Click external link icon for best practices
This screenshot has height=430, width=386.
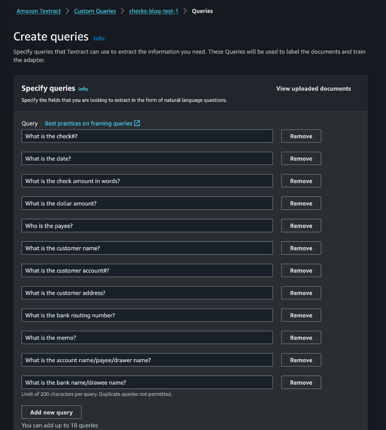137,123
